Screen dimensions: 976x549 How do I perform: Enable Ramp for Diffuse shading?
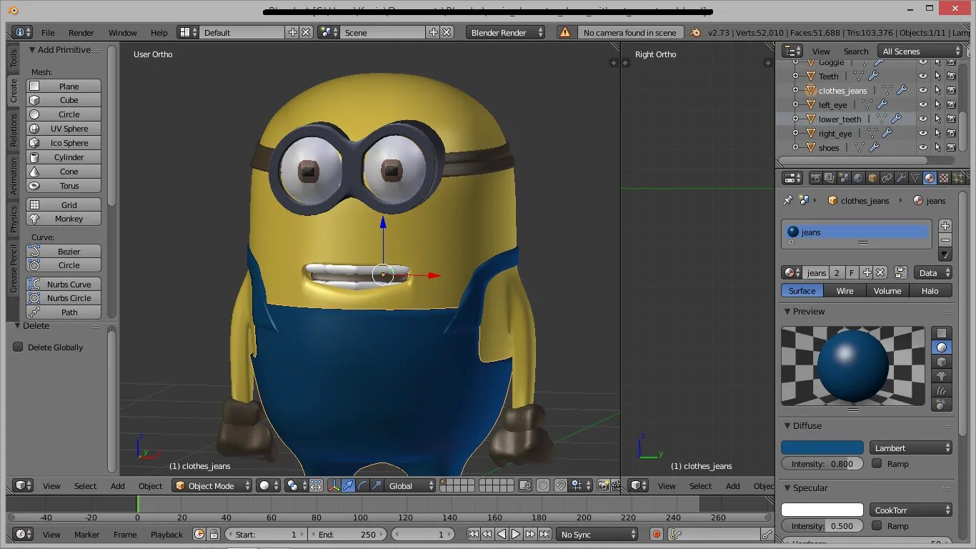[877, 463]
